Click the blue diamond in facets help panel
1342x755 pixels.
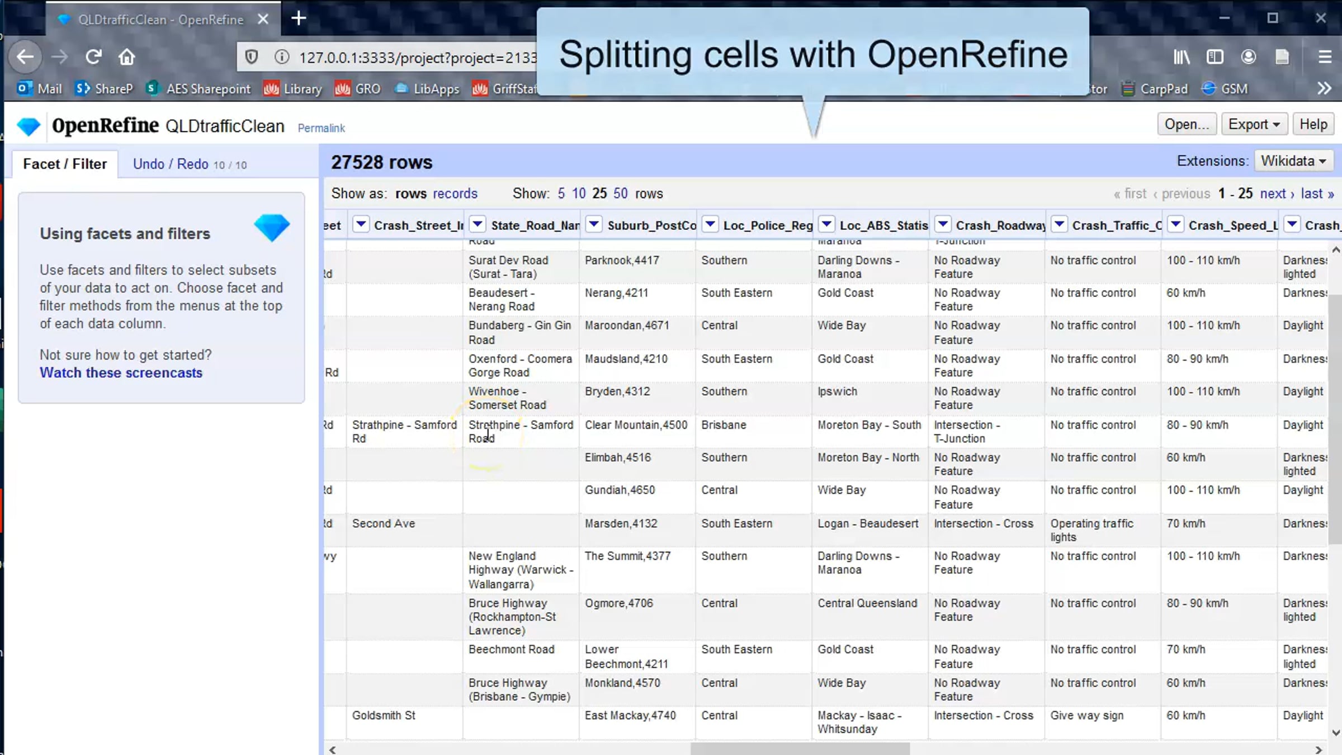(272, 228)
